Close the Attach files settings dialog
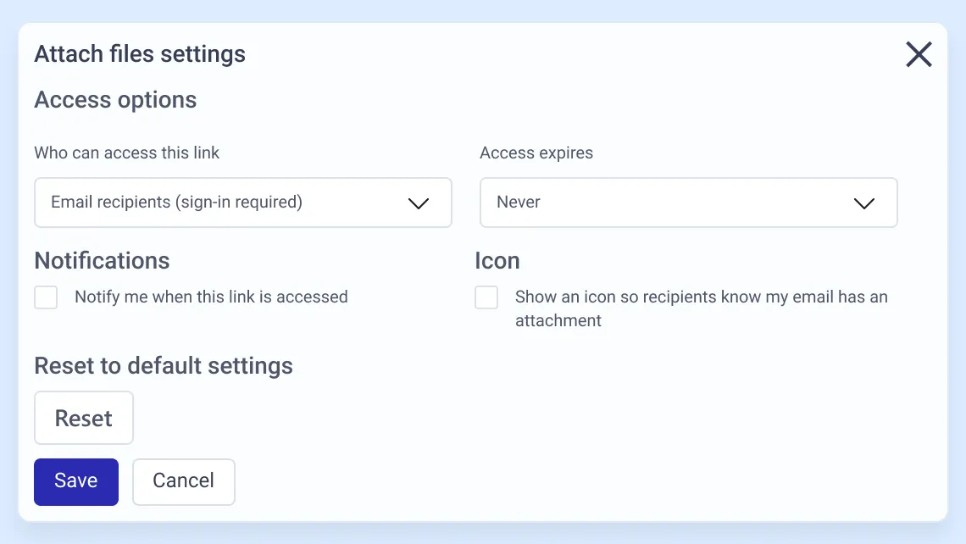Image resolution: width=966 pixels, height=544 pixels. coord(919,54)
